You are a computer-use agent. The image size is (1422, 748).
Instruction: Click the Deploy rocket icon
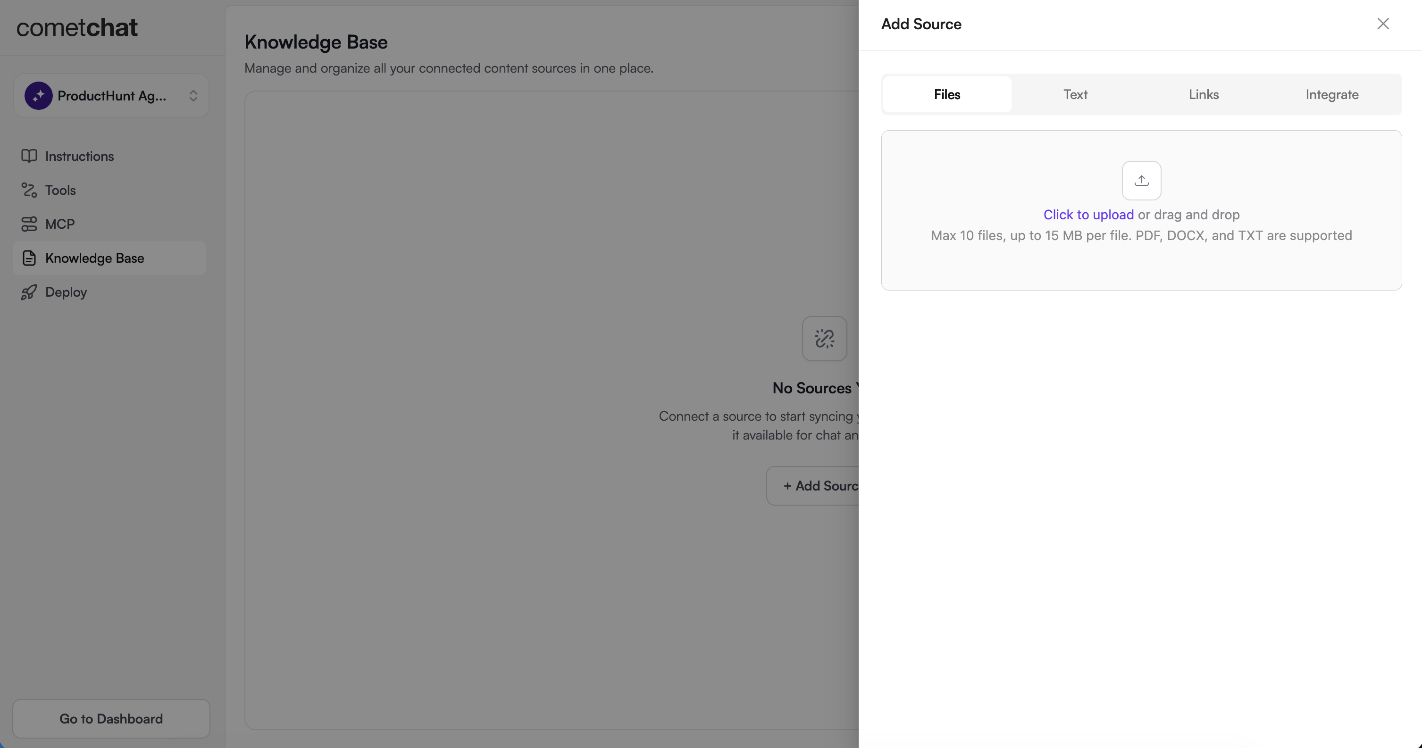pyautogui.click(x=29, y=292)
